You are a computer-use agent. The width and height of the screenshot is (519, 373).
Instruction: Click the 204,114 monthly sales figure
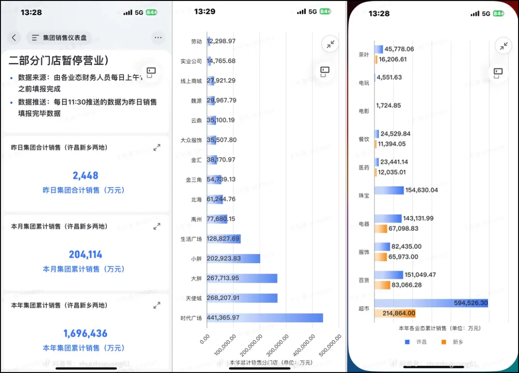click(86, 255)
